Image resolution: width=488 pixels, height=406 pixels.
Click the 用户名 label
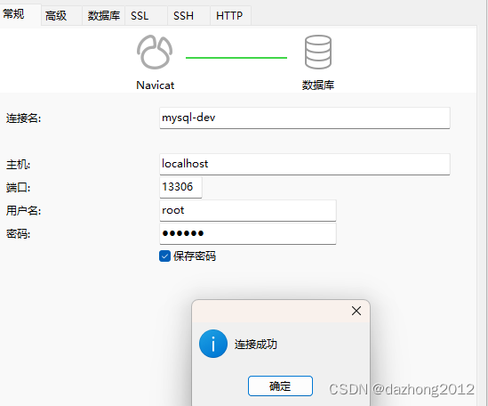click(x=24, y=211)
